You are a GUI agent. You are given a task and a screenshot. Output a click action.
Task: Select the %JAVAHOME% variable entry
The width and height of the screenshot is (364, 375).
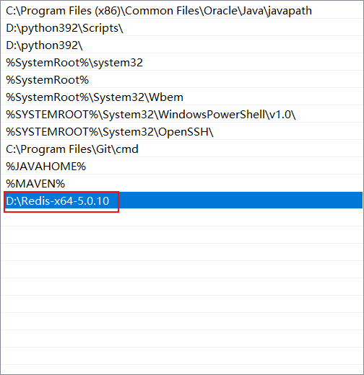point(182,167)
